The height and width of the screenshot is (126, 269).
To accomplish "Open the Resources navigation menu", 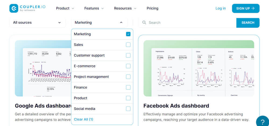I will click(125, 8).
